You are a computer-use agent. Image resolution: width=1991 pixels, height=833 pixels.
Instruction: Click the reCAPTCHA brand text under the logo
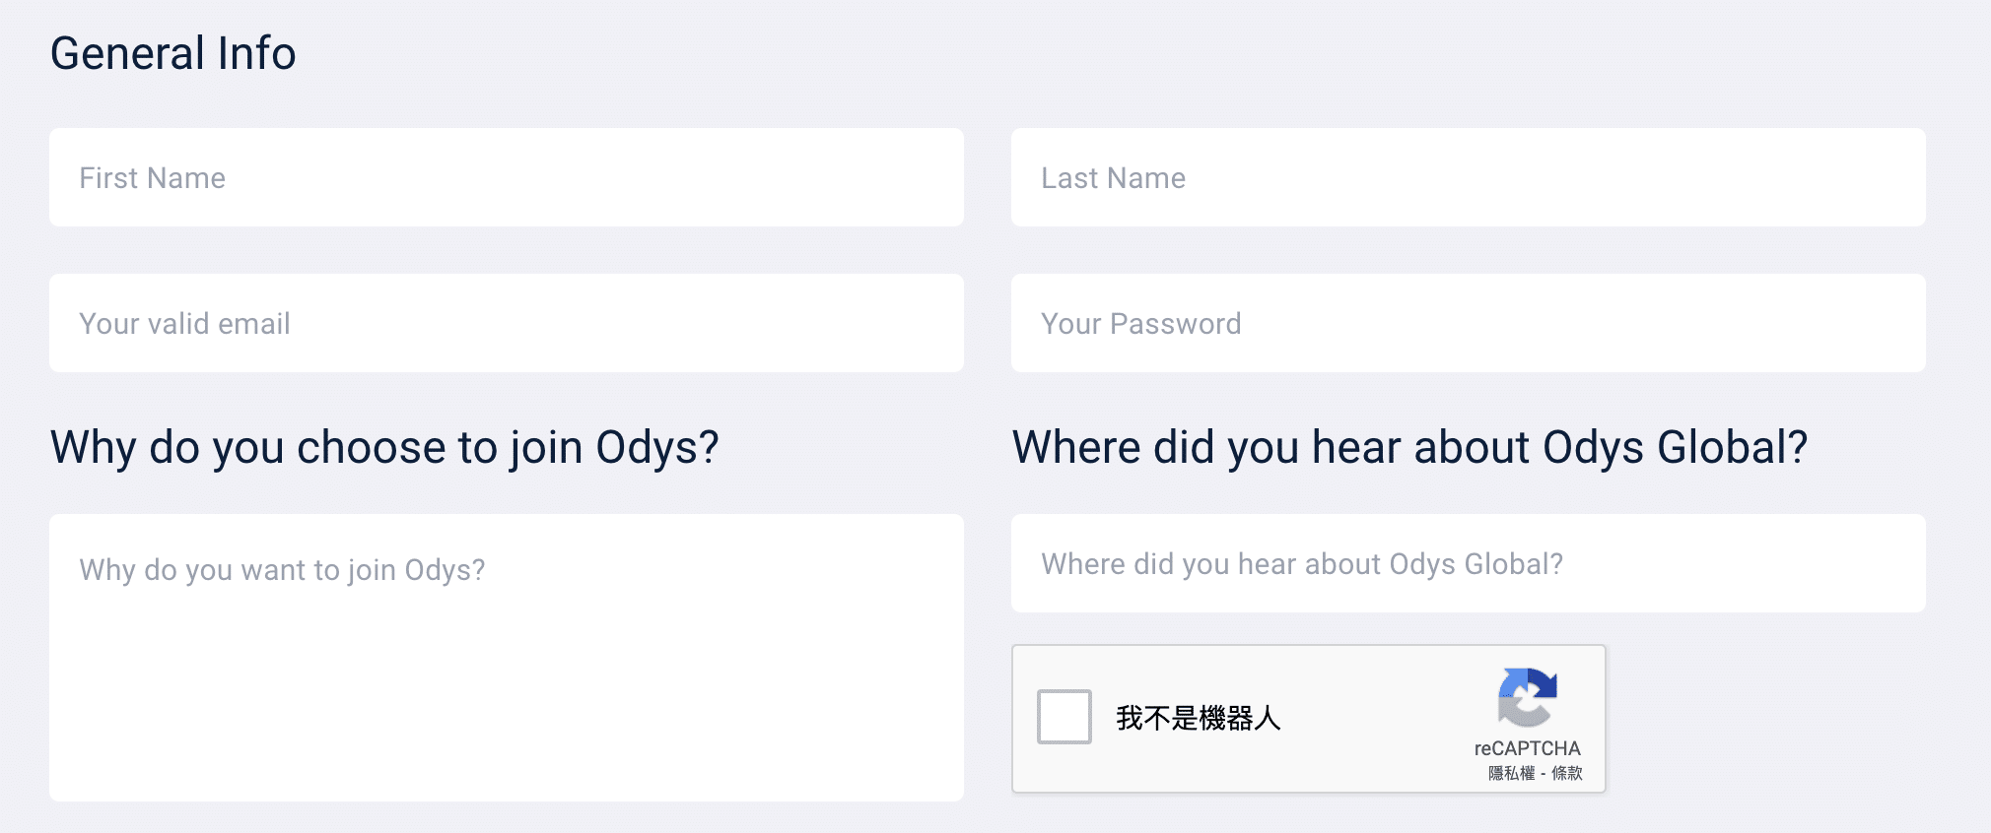(1527, 748)
